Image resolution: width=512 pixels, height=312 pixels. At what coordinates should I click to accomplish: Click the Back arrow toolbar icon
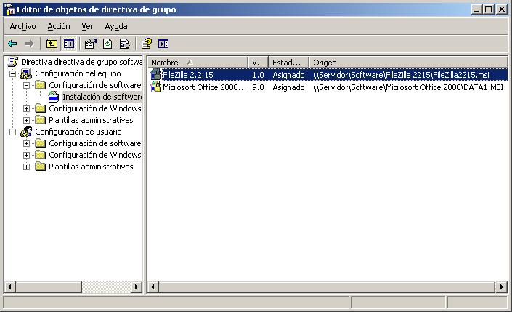point(12,44)
